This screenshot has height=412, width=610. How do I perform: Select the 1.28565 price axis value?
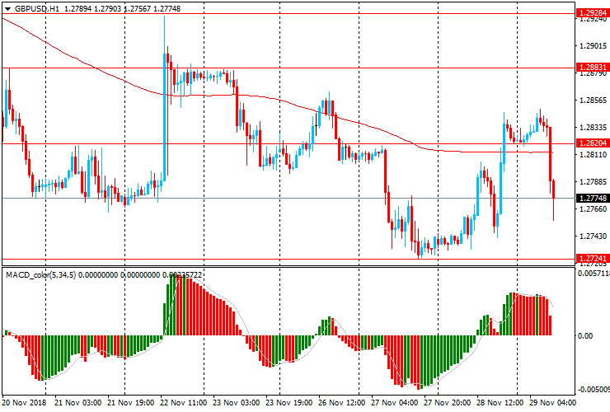[593, 101]
